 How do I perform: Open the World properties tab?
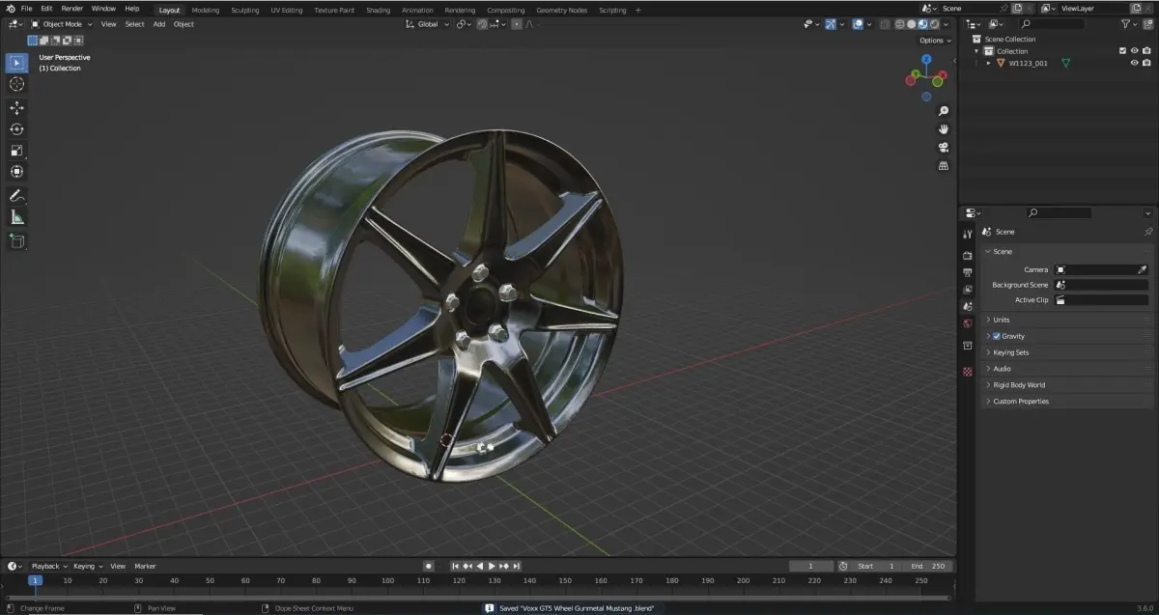(968, 323)
